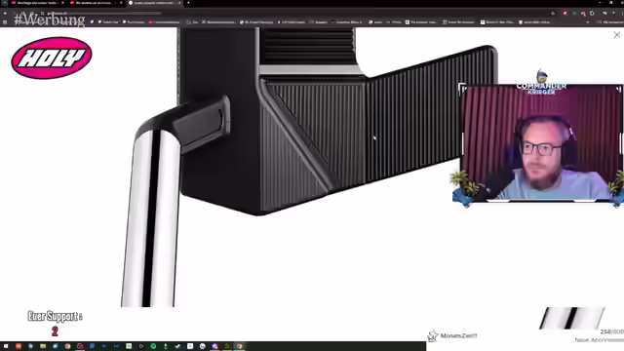Click the pink HOLY logo
The width and height of the screenshot is (624, 351).
pyautogui.click(x=52, y=58)
